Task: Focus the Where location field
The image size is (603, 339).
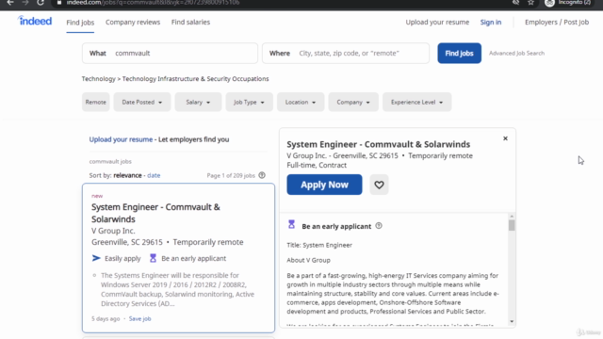Action: [x=346, y=53]
